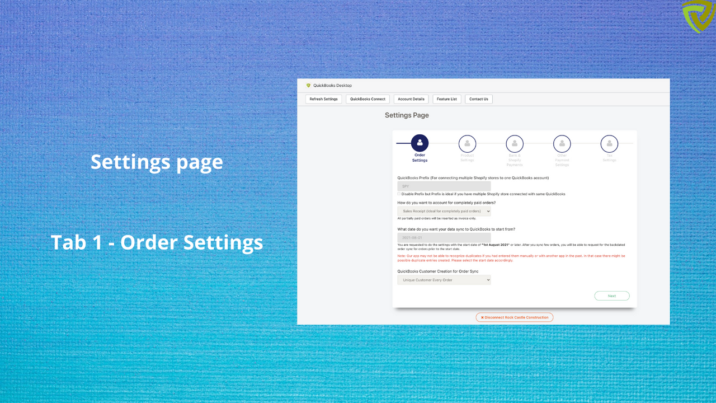This screenshot has width=716, height=403.
Task: Go to Bank & Shopify Payments step icon
Action: pyautogui.click(x=515, y=143)
